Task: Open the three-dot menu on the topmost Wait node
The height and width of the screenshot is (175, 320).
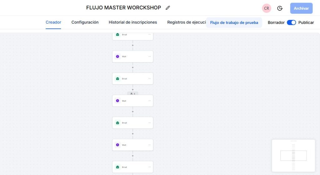Action: [150, 57]
